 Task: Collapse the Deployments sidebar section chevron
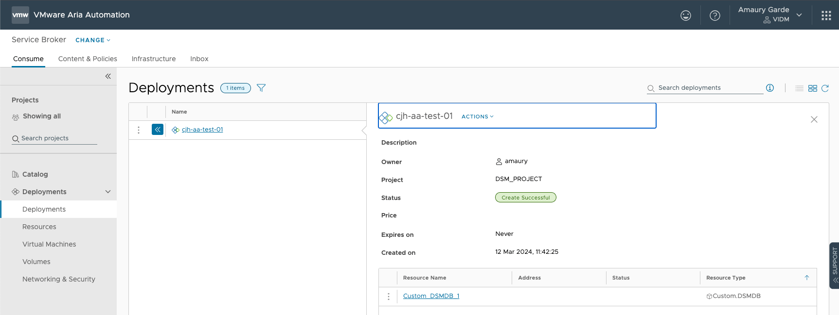[108, 192]
